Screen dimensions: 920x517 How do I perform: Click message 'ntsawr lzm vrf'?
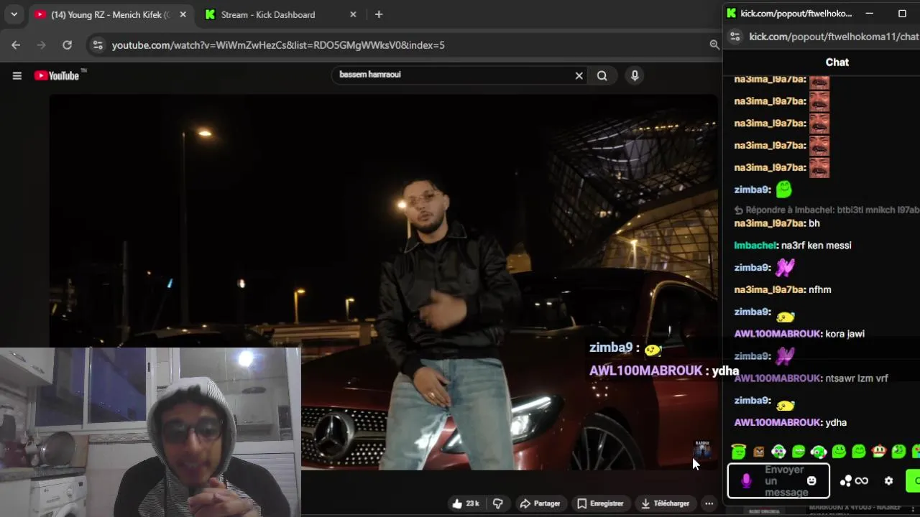tap(857, 378)
